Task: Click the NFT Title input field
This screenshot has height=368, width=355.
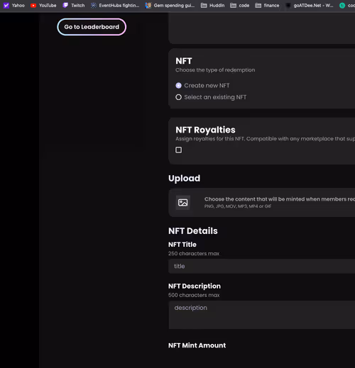Action: point(261,267)
